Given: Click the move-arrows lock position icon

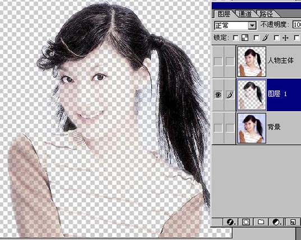Looking at the screenshot, I should coord(285,38).
